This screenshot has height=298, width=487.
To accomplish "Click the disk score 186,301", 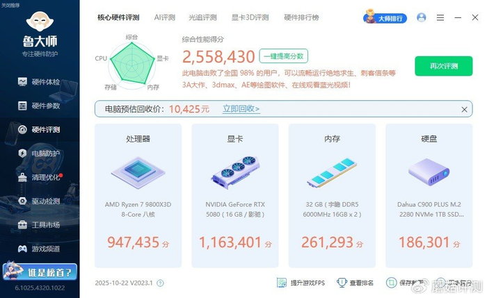I will (424, 242).
